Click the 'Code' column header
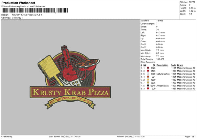 (x=173, y=65)
